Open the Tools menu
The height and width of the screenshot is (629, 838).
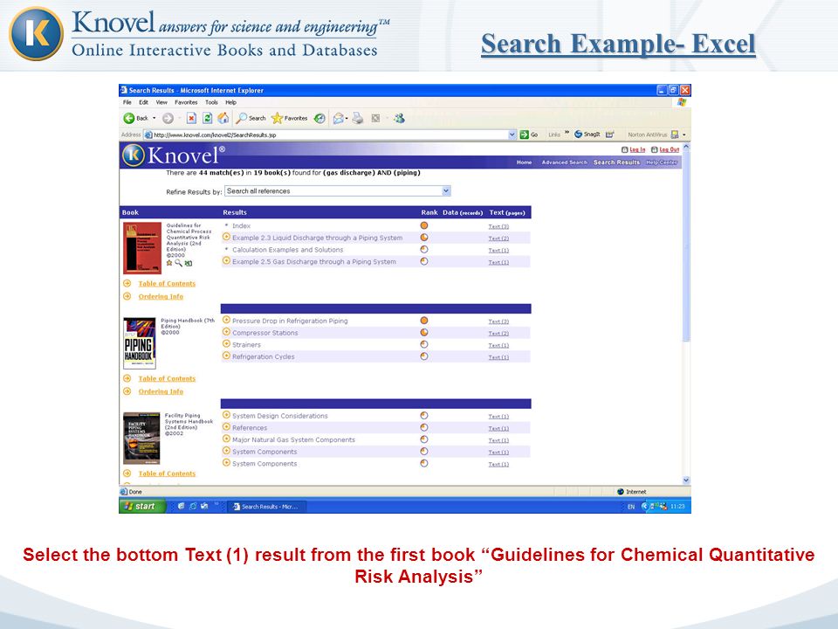pyautogui.click(x=211, y=102)
